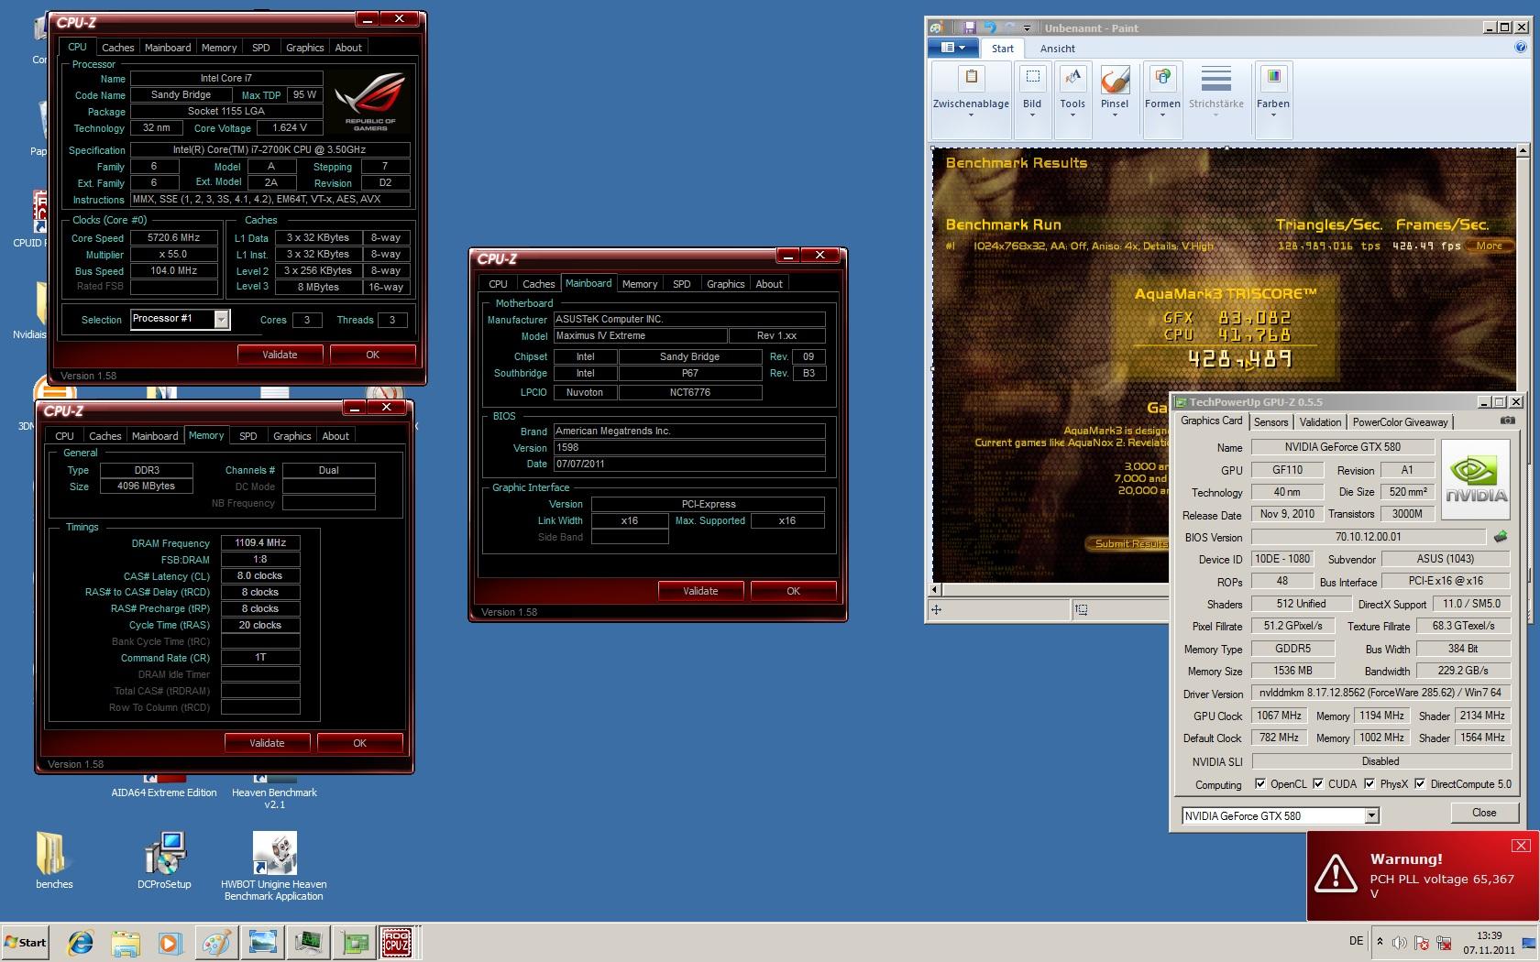Screen dimensions: 1540x962
Task: Close the PCH PLL voltage warning popup
Action: click(1521, 846)
